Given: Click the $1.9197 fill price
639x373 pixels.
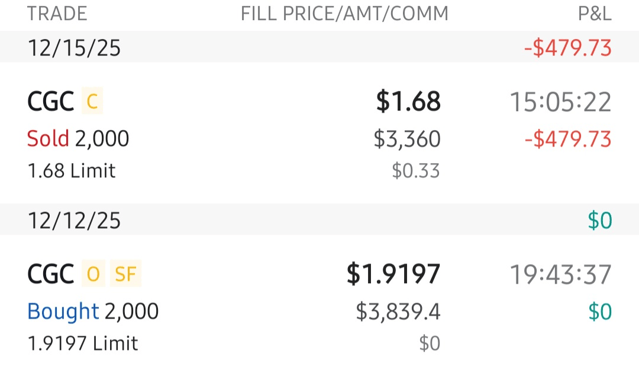Looking at the screenshot, I should point(393,274).
